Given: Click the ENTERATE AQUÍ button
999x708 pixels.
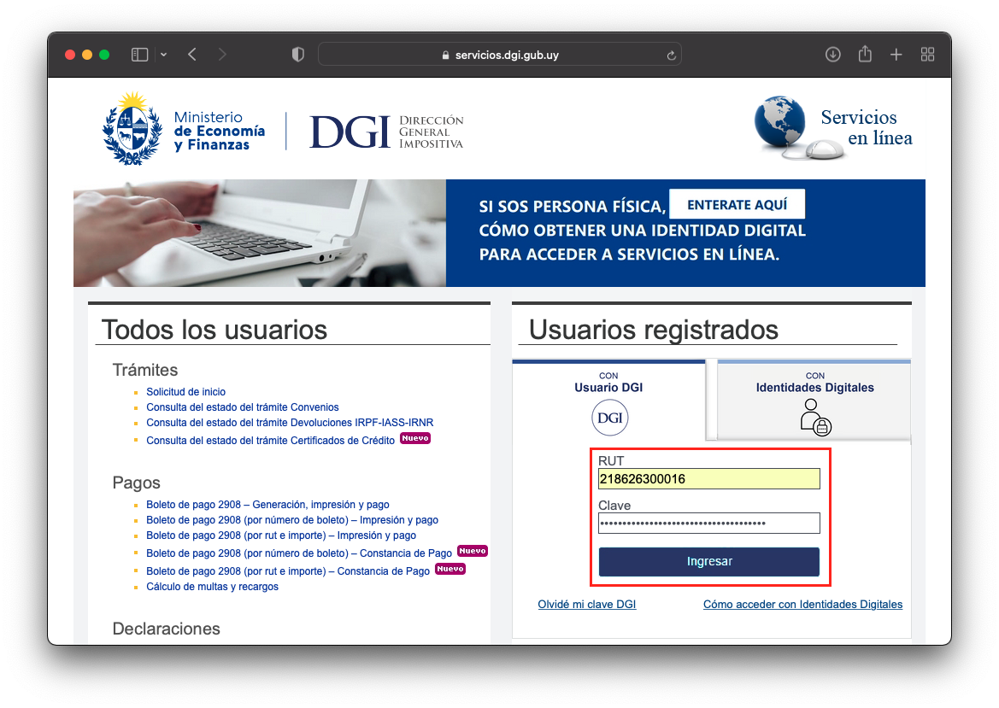Looking at the screenshot, I should 737,203.
